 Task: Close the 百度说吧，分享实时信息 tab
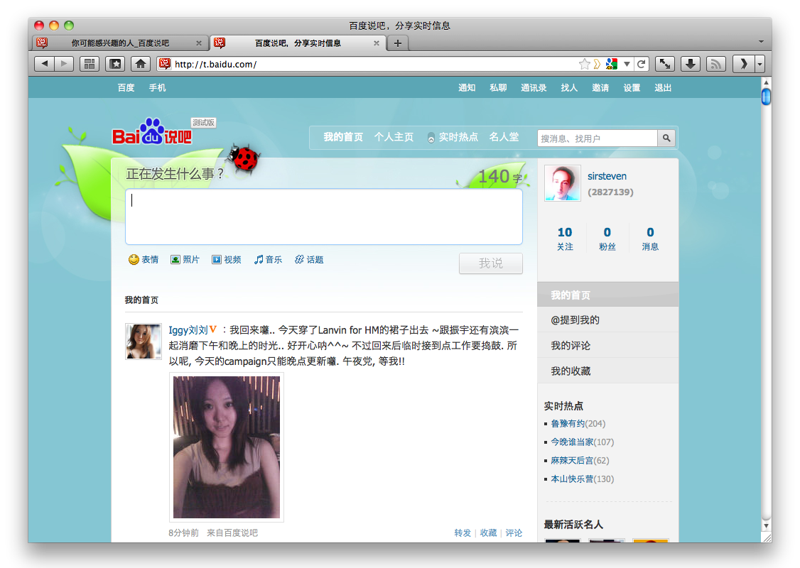pos(377,43)
